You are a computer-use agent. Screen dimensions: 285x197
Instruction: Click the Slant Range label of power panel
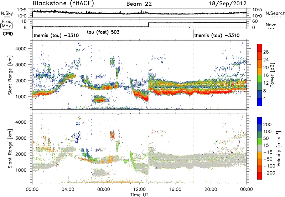[x=10, y=75]
